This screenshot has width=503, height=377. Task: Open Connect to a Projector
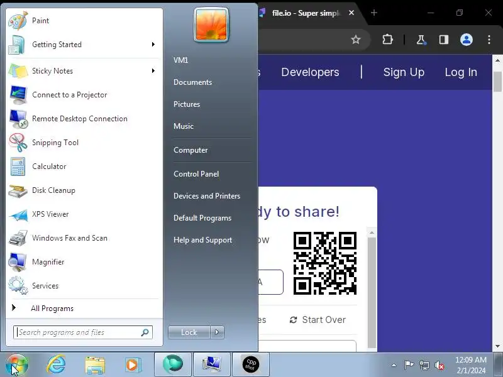pyautogui.click(x=84, y=95)
